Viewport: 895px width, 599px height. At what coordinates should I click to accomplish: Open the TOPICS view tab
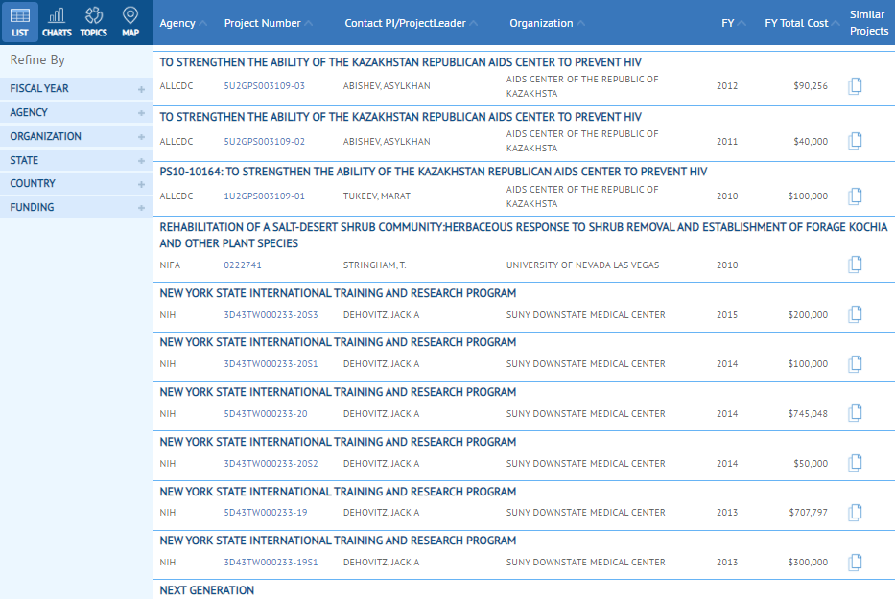click(x=94, y=22)
